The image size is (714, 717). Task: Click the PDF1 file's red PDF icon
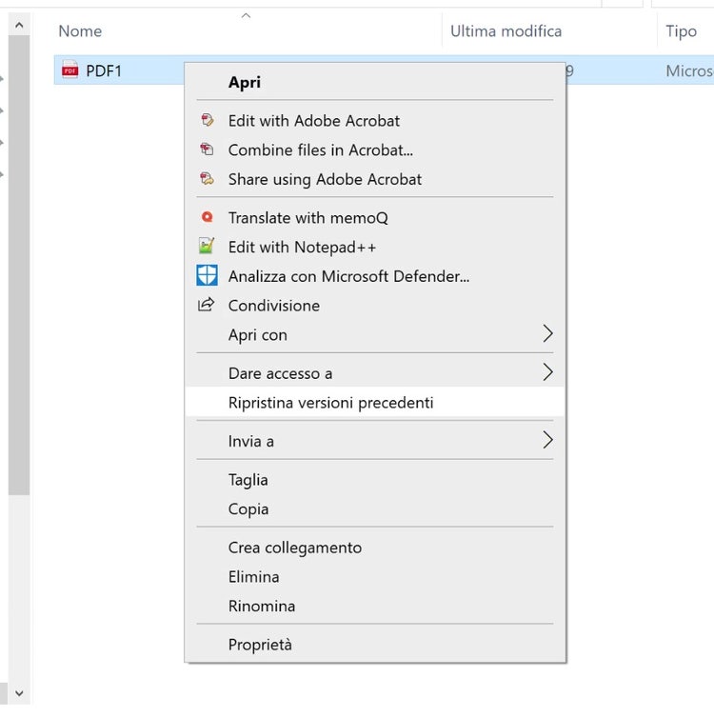(x=69, y=70)
